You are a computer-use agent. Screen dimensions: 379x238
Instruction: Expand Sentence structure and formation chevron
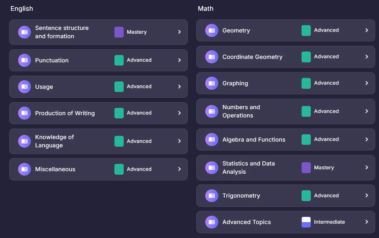pos(179,32)
